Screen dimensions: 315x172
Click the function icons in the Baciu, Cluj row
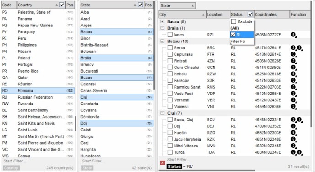296,120
